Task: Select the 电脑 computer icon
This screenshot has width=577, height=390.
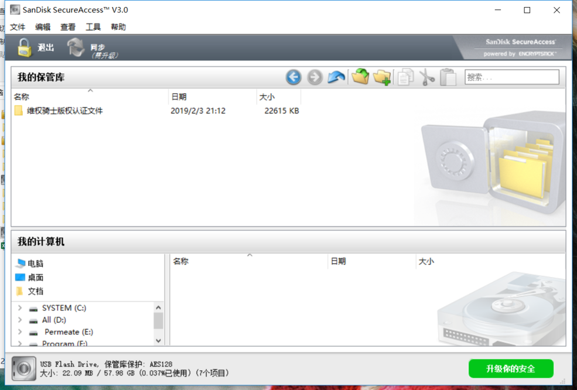Action: coord(21,264)
